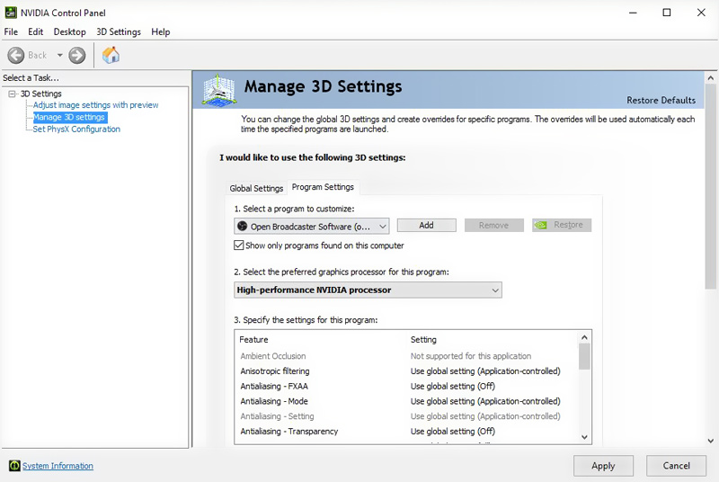Click the NVIDIA Control Panel title icon
The width and height of the screenshot is (719, 482).
[10, 13]
